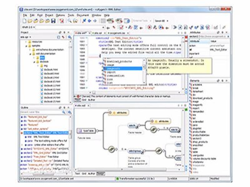Click the red validate checkmark icon
Image resolution: width=250 pixels, height=187 pixels.
pos(122,27)
